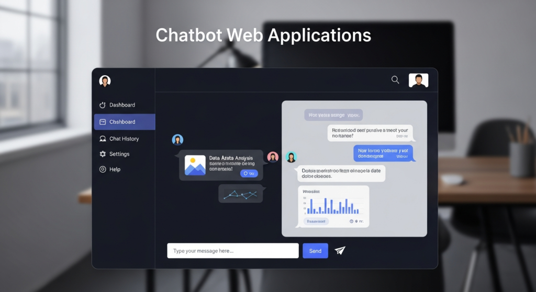Click the pill button below the bar chart
This screenshot has height=292, width=536.
click(316, 221)
